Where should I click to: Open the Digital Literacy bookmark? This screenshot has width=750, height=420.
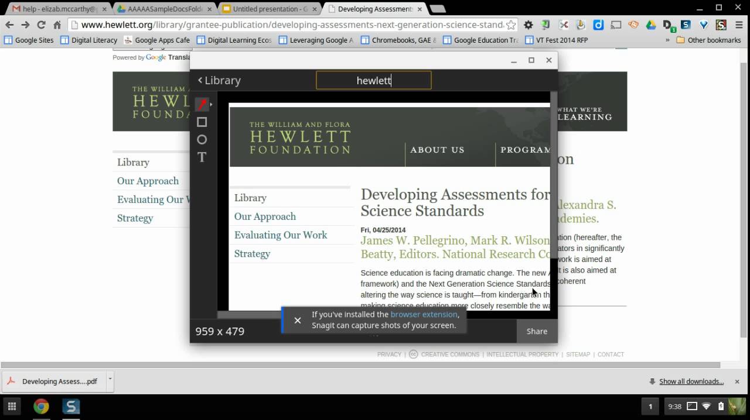(x=88, y=40)
